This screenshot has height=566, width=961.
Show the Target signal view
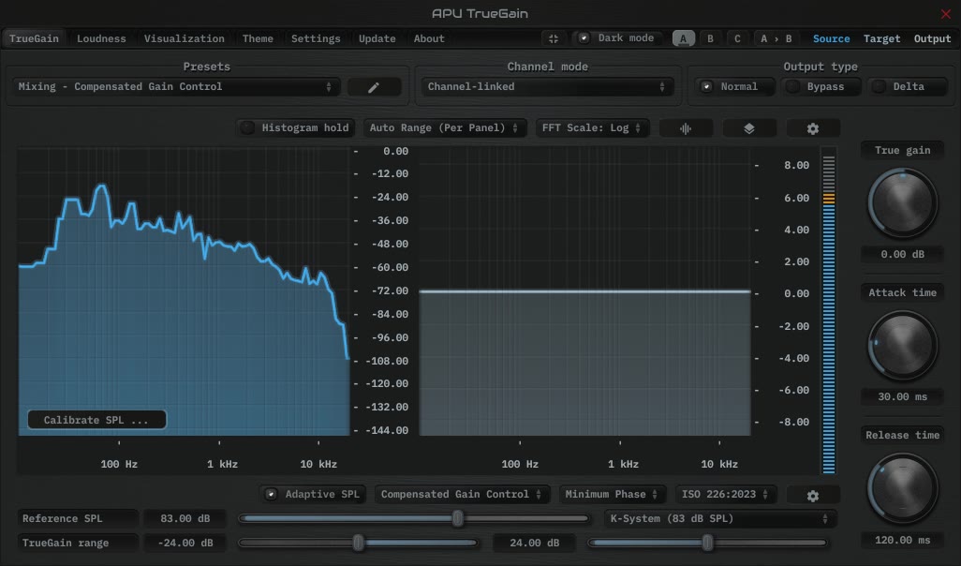882,38
